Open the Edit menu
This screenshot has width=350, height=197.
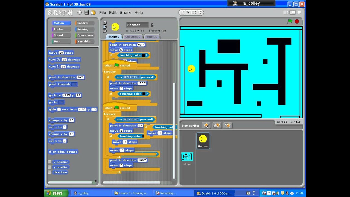point(113,13)
